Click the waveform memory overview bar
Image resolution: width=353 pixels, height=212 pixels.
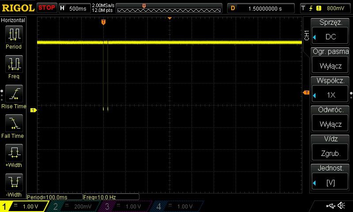(169, 8)
